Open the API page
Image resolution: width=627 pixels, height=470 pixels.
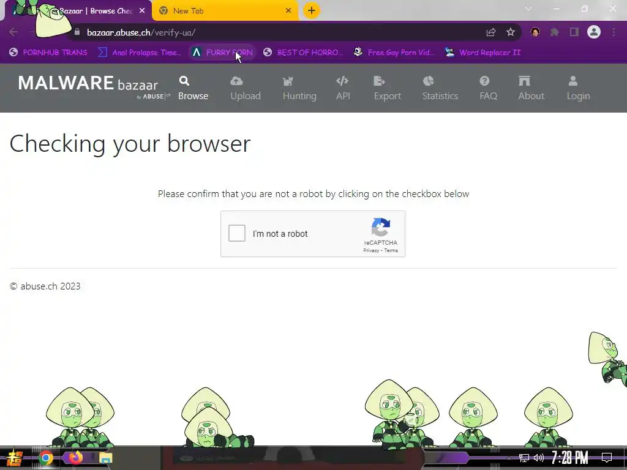pyautogui.click(x=343, y=88)
